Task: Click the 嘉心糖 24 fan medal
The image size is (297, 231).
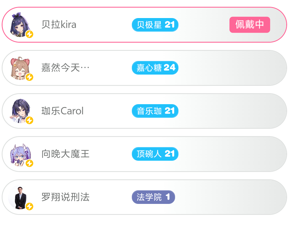Action: click(155, 68)
